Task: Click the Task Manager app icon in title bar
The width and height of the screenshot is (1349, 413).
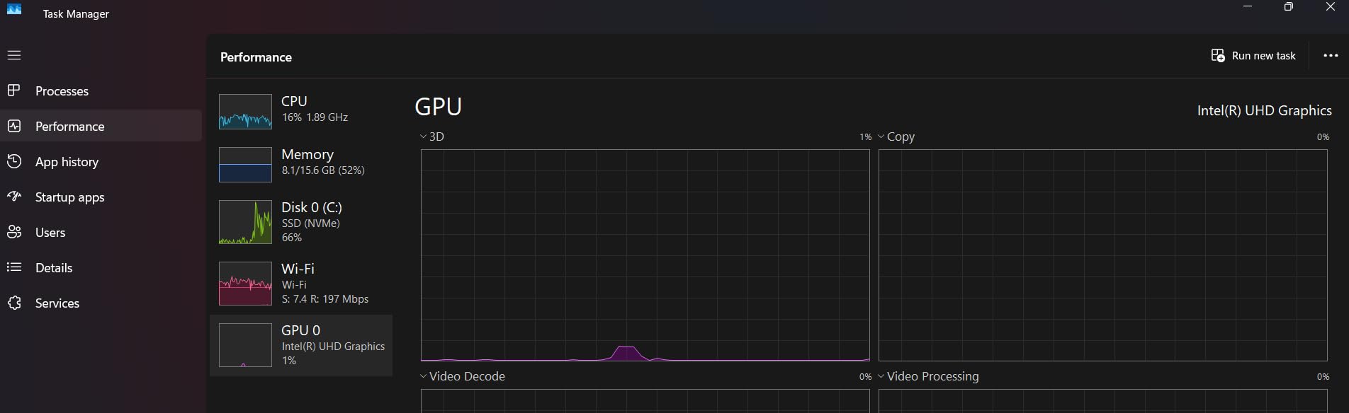Action: (x=14, y=9)
